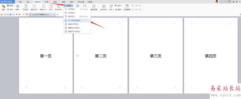241x99 pixels.
Task: Switch to the 插入 ribbon tab
Action: coord(28,2)
